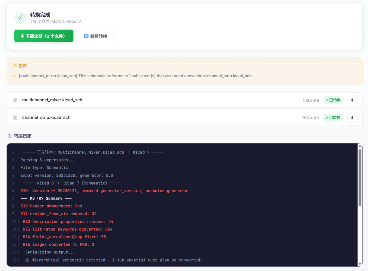Click the warning triangle icon next to 警告
The height and width of the screenshot is (271, 368).
pos(15,66)
